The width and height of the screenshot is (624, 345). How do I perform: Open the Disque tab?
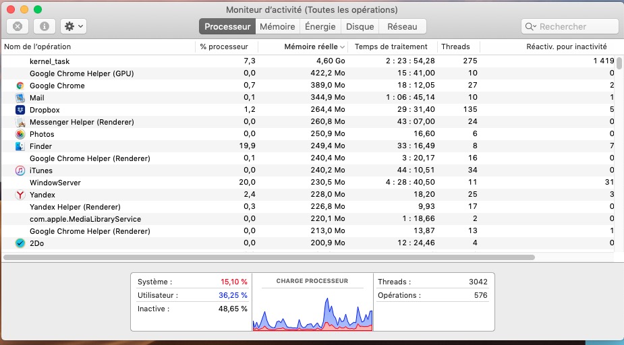360,27
